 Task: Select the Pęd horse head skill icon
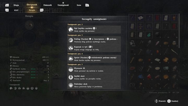click(71, 29)
